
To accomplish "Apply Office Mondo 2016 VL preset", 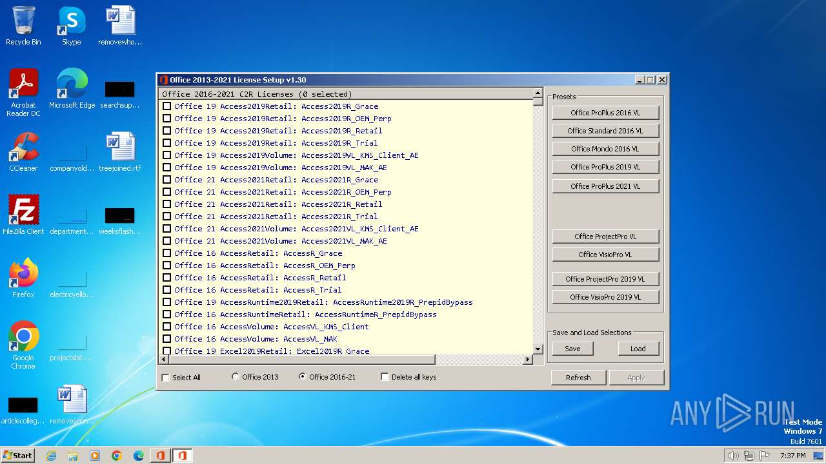I will pyautogui.click(x=605, y=149).
